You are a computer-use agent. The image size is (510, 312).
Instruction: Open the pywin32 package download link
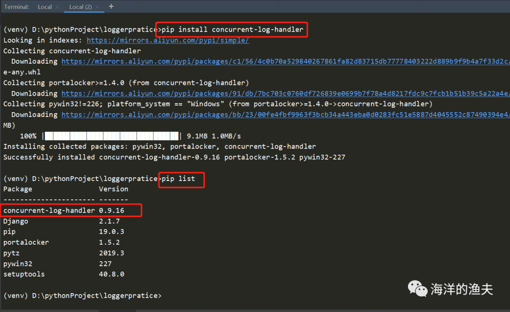pos(285,115)
